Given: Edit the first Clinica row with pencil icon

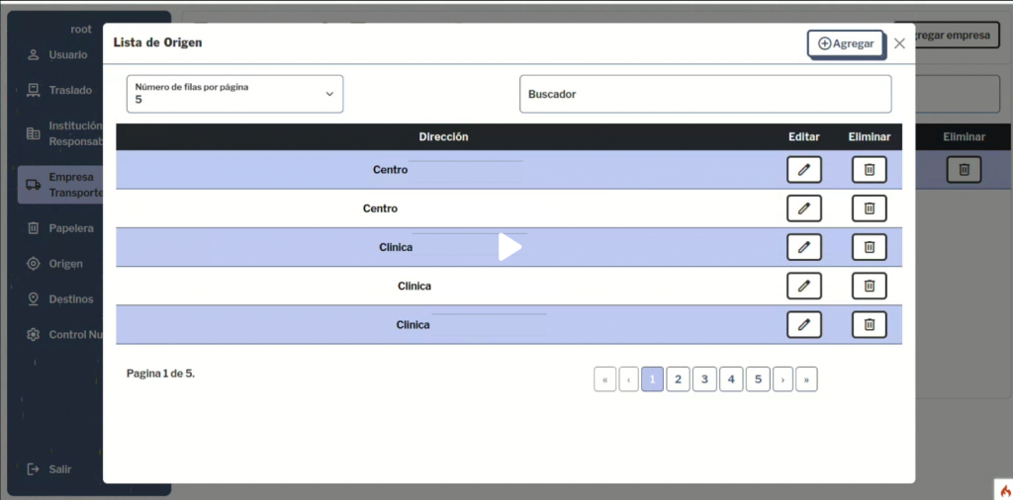Looking at the screenshot, I should click(803, 247).
